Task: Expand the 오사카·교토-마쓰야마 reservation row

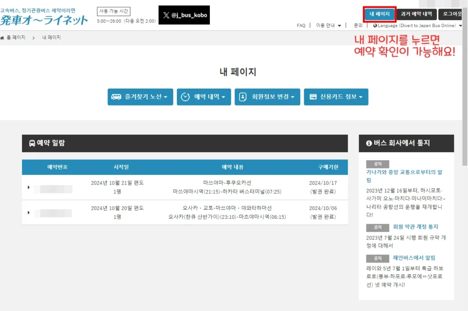Action: pyautogui.click(x=28, y=212)
